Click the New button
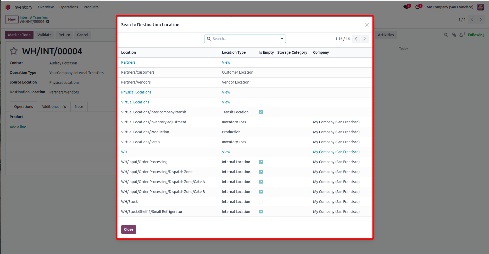 click(12, 19)
